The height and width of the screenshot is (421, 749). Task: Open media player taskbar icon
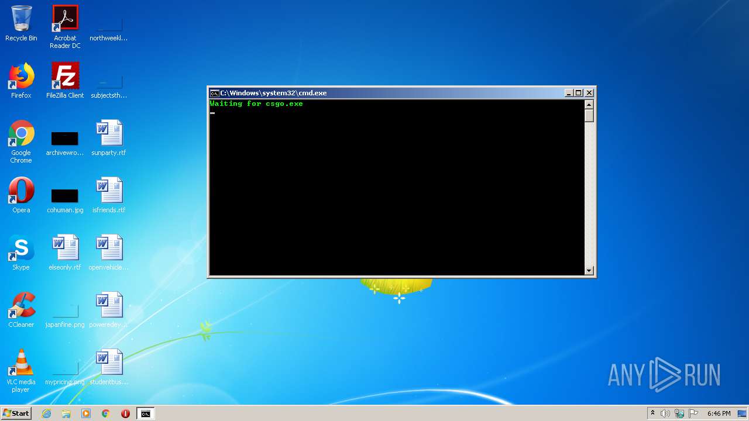(x=86, y=413)
